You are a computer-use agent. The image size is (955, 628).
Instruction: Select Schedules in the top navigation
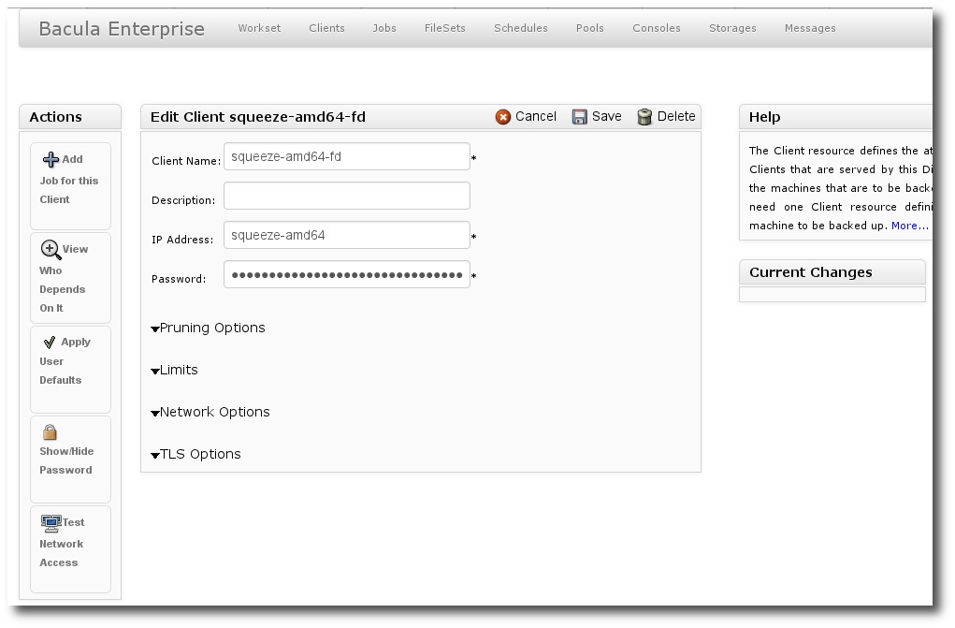tap(521, 28)
